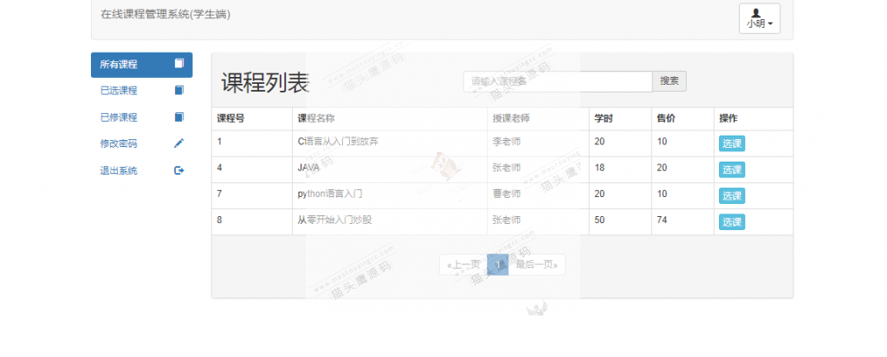Click 选课 for 从零开始入门炒股
This screenshot has height=357, width=887.
(732, 222)
